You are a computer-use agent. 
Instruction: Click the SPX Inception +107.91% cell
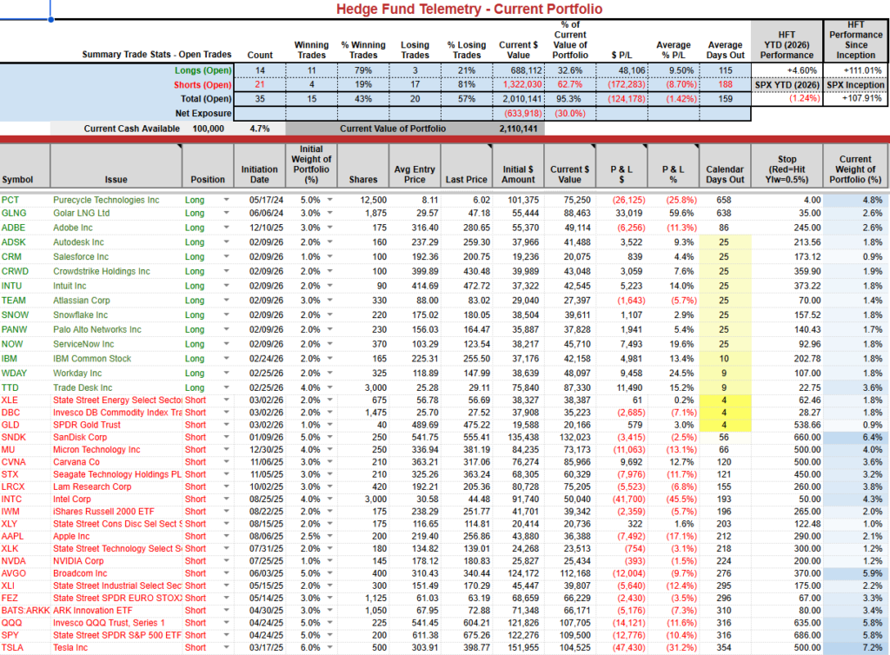854,99
